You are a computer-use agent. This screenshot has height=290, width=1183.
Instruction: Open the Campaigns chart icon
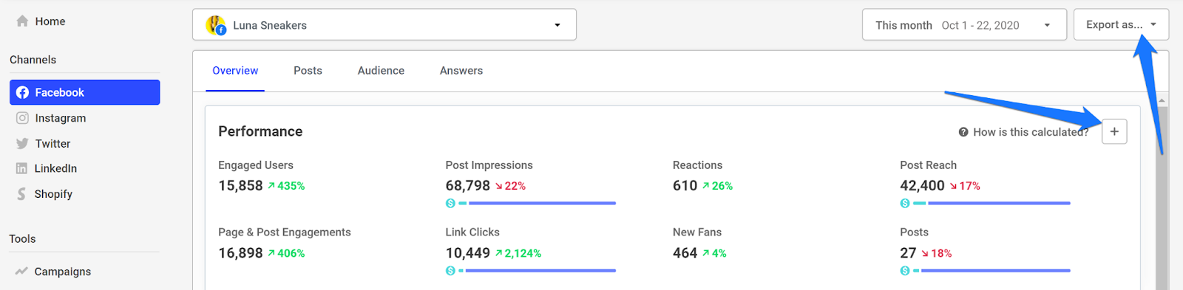21,271
